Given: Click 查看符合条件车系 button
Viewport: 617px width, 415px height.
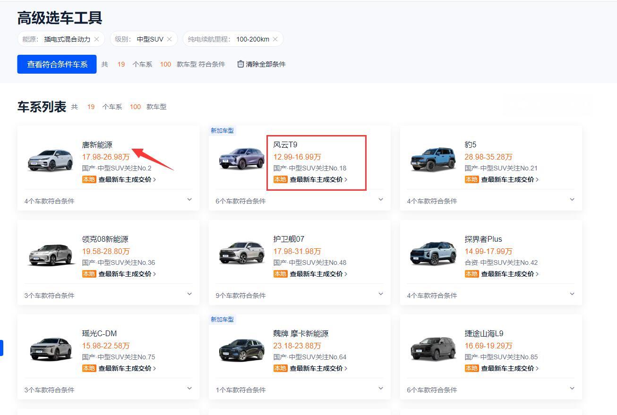Looking at the screenshot, I should [x=57, y=64].
